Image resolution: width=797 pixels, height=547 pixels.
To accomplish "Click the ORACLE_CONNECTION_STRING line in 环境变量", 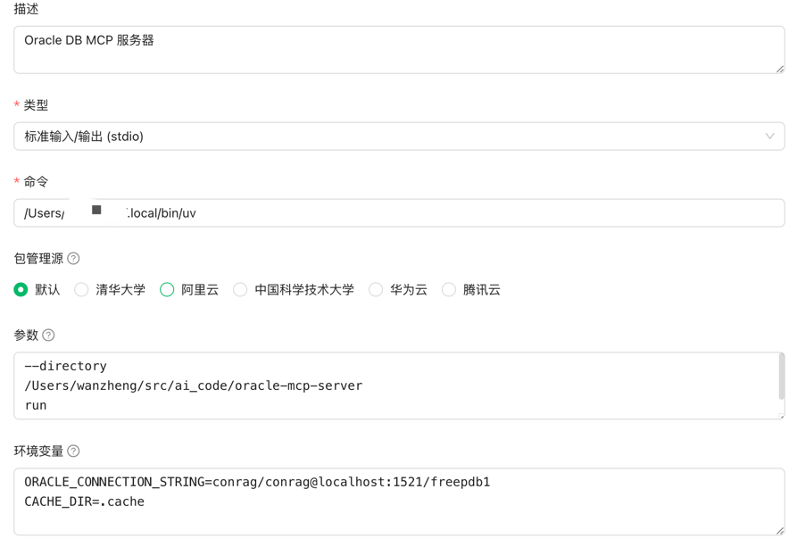I will pyautogui.click(x=257, y=482).
